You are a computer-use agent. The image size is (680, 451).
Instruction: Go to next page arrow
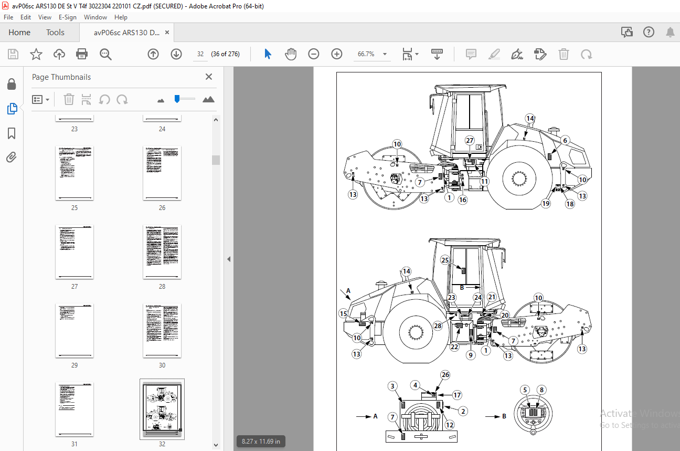(x=176, y=54)
